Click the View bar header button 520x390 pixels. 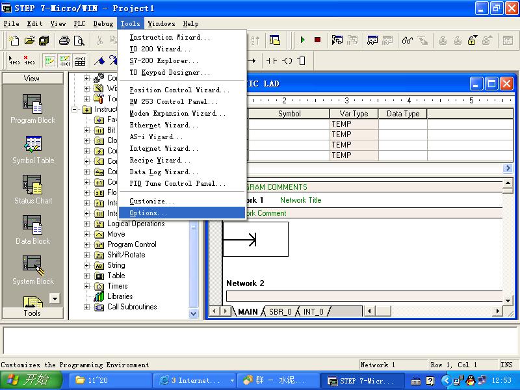[32, 79]
